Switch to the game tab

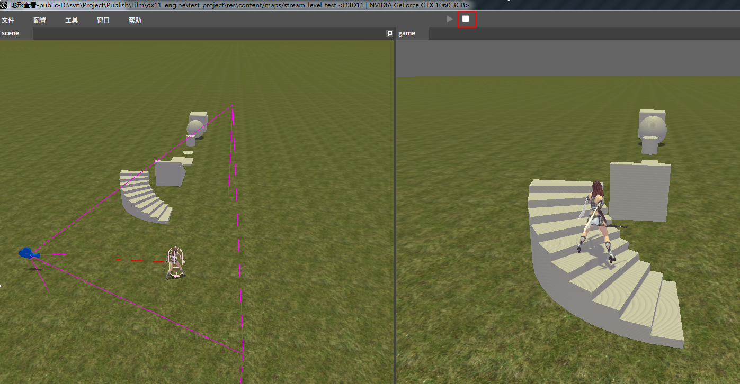pyautogui.click(x=407, y=33)
